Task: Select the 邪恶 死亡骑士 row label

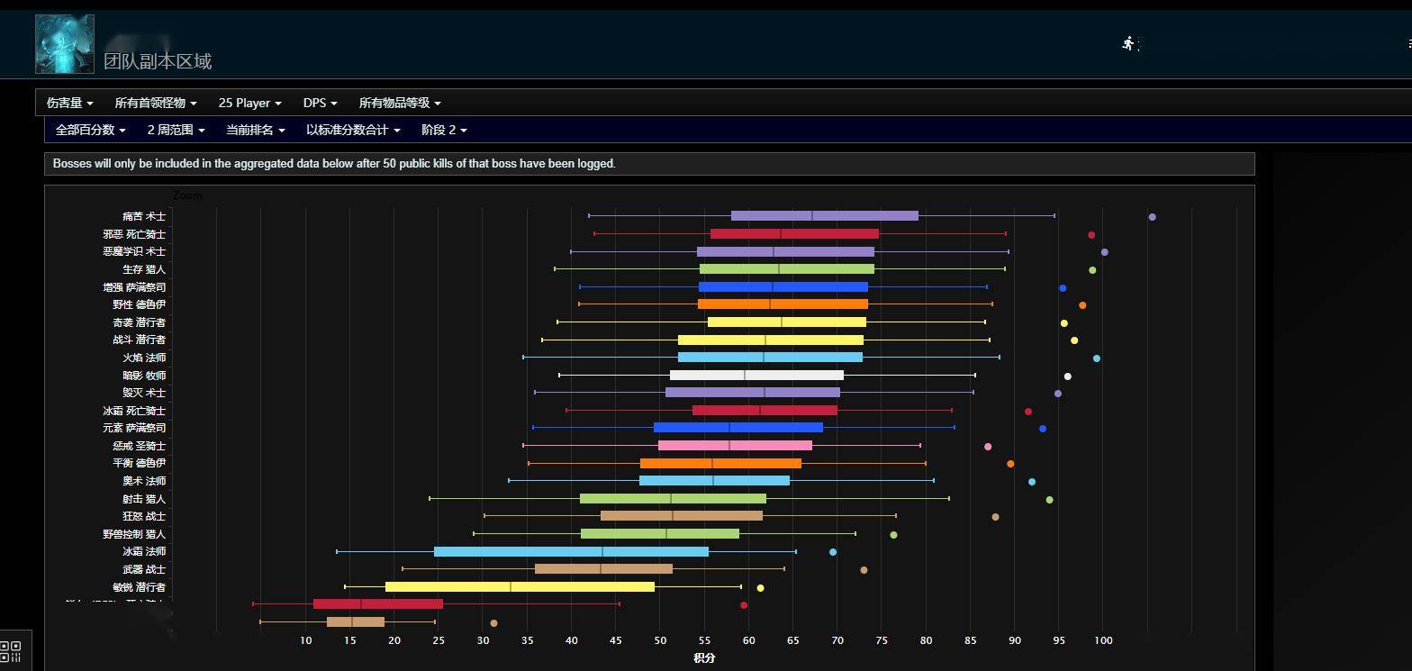Action: (x=134, y=234)
